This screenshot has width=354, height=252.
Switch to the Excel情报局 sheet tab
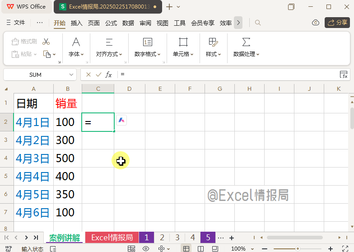click(x=112, y=238)
